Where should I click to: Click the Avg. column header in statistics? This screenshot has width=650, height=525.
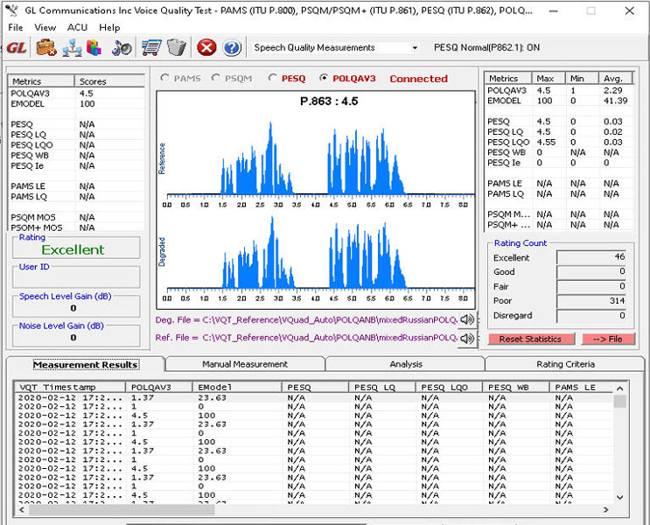(x=616, y=78)
